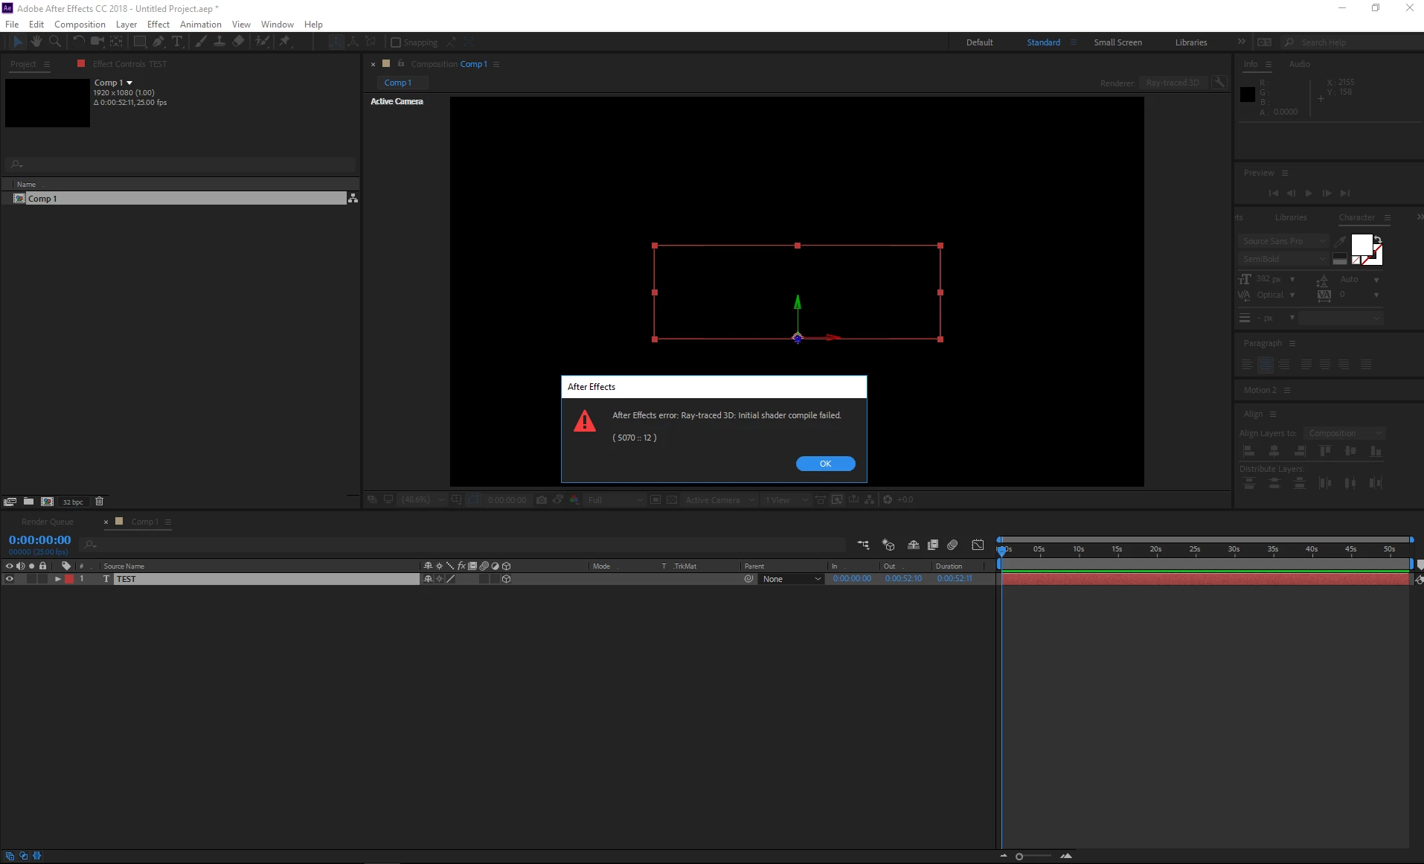Viewport: 1424px width, 864px height.
Task: Click OK in the error dialog
Action: (x=825, y=464)
